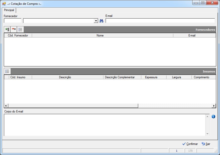This screenshot has height=155, width=220.
Task: Click the Insumos scroll right arrow
Action: 214,106
